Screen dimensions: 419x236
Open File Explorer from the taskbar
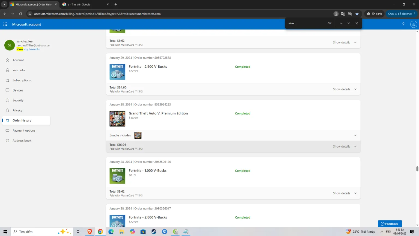[x=122, y=232]
